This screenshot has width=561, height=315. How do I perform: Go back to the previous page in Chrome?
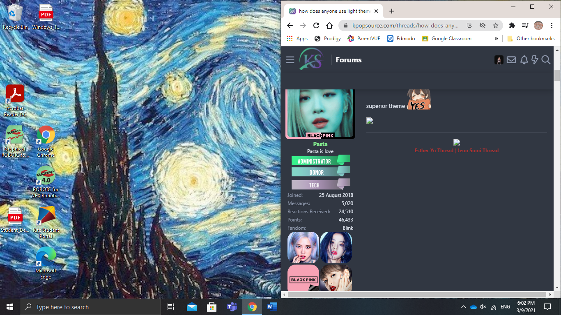point(290,25)
